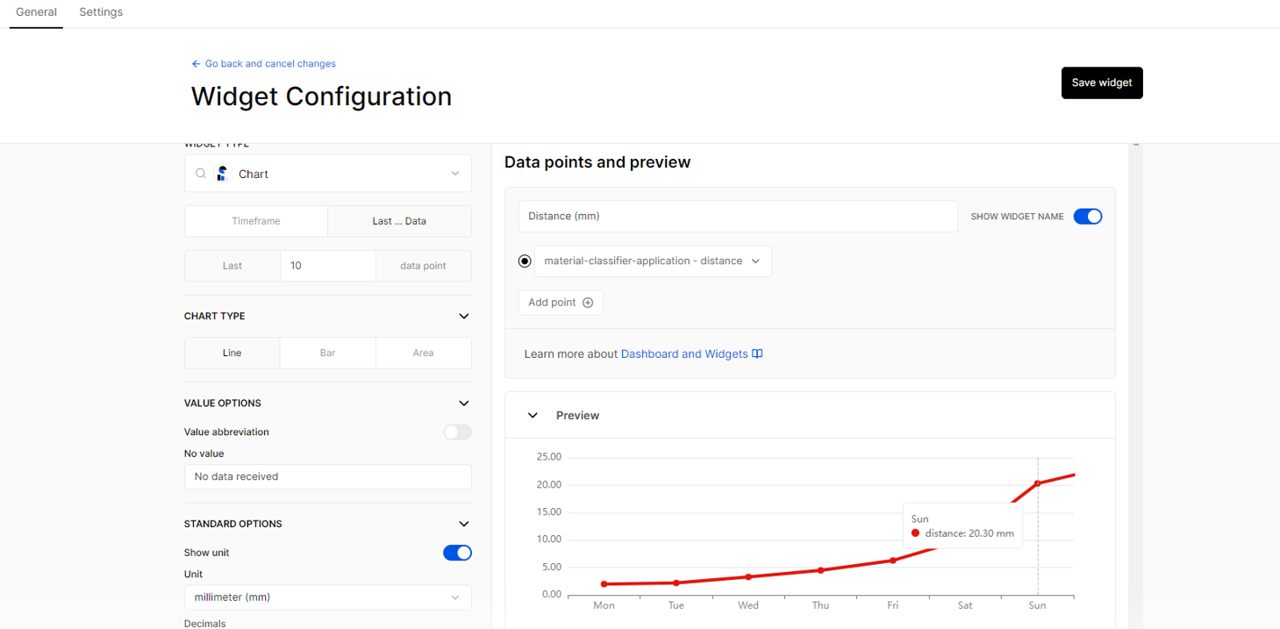Open the Dashboard and Widgets link
The width and height of the screenshot is (1280, 629).
coord(684,354)
